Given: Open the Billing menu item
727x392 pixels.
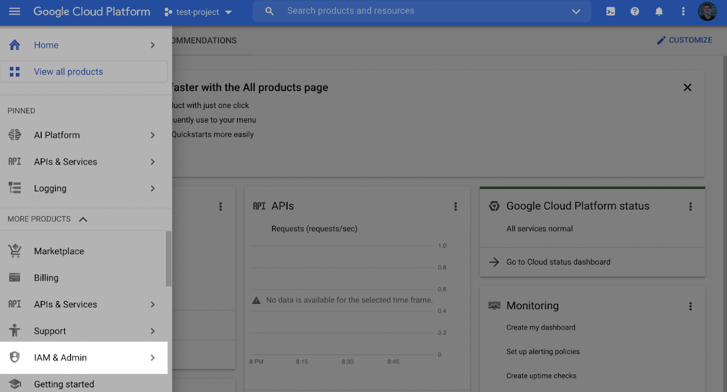Looking at the screenshot, I should [84, 278].
